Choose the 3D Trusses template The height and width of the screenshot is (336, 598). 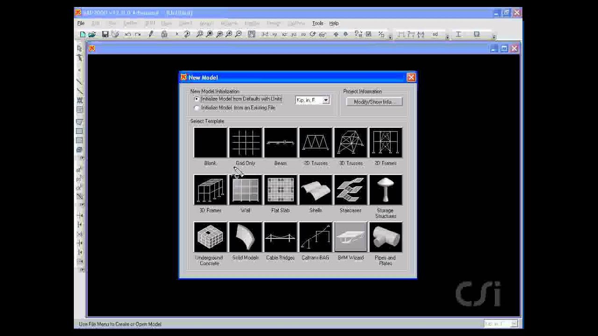[x=350, y=143]
